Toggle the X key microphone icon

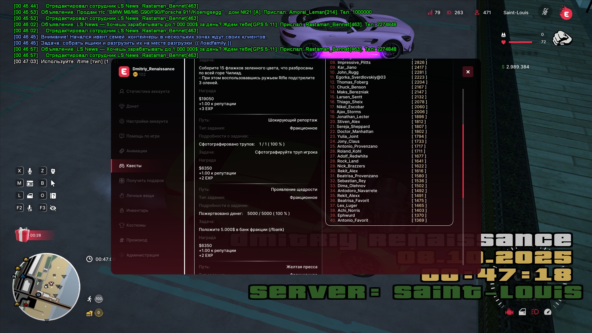coord(30,171)
